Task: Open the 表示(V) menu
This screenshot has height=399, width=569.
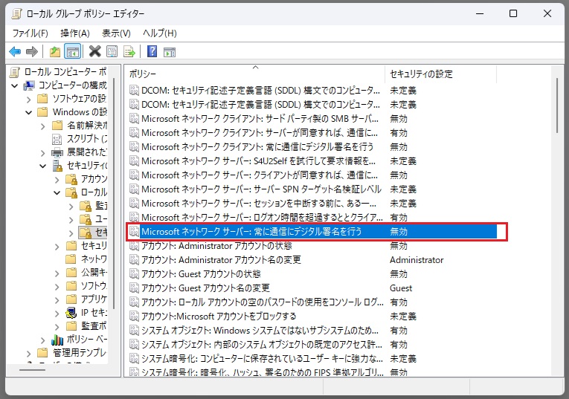Action: [116, 33]
